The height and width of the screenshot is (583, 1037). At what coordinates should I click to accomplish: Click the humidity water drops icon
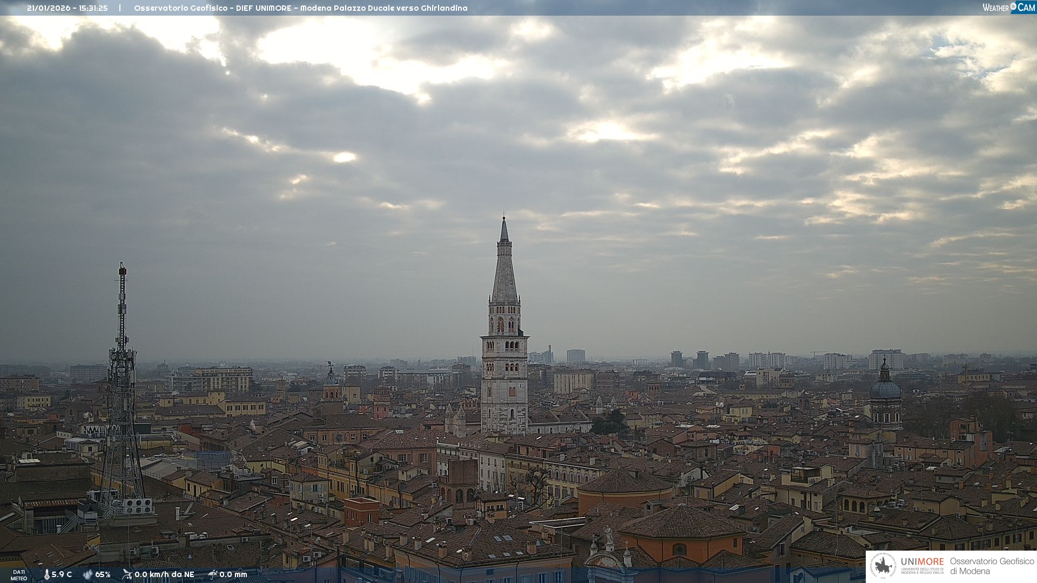coord(87,574)
